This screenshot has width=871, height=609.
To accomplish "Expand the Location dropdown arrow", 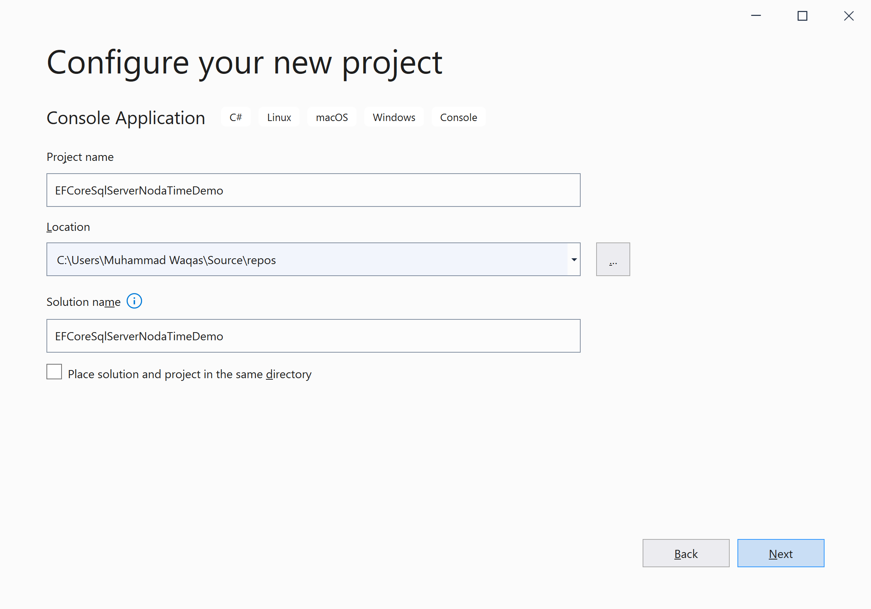I will [574, 259].
